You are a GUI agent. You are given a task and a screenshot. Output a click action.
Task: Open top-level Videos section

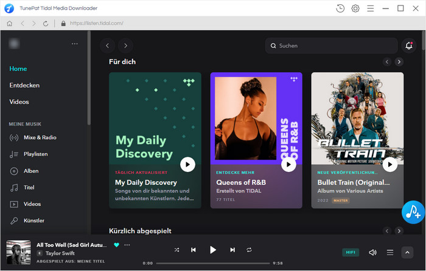point(19,101)
